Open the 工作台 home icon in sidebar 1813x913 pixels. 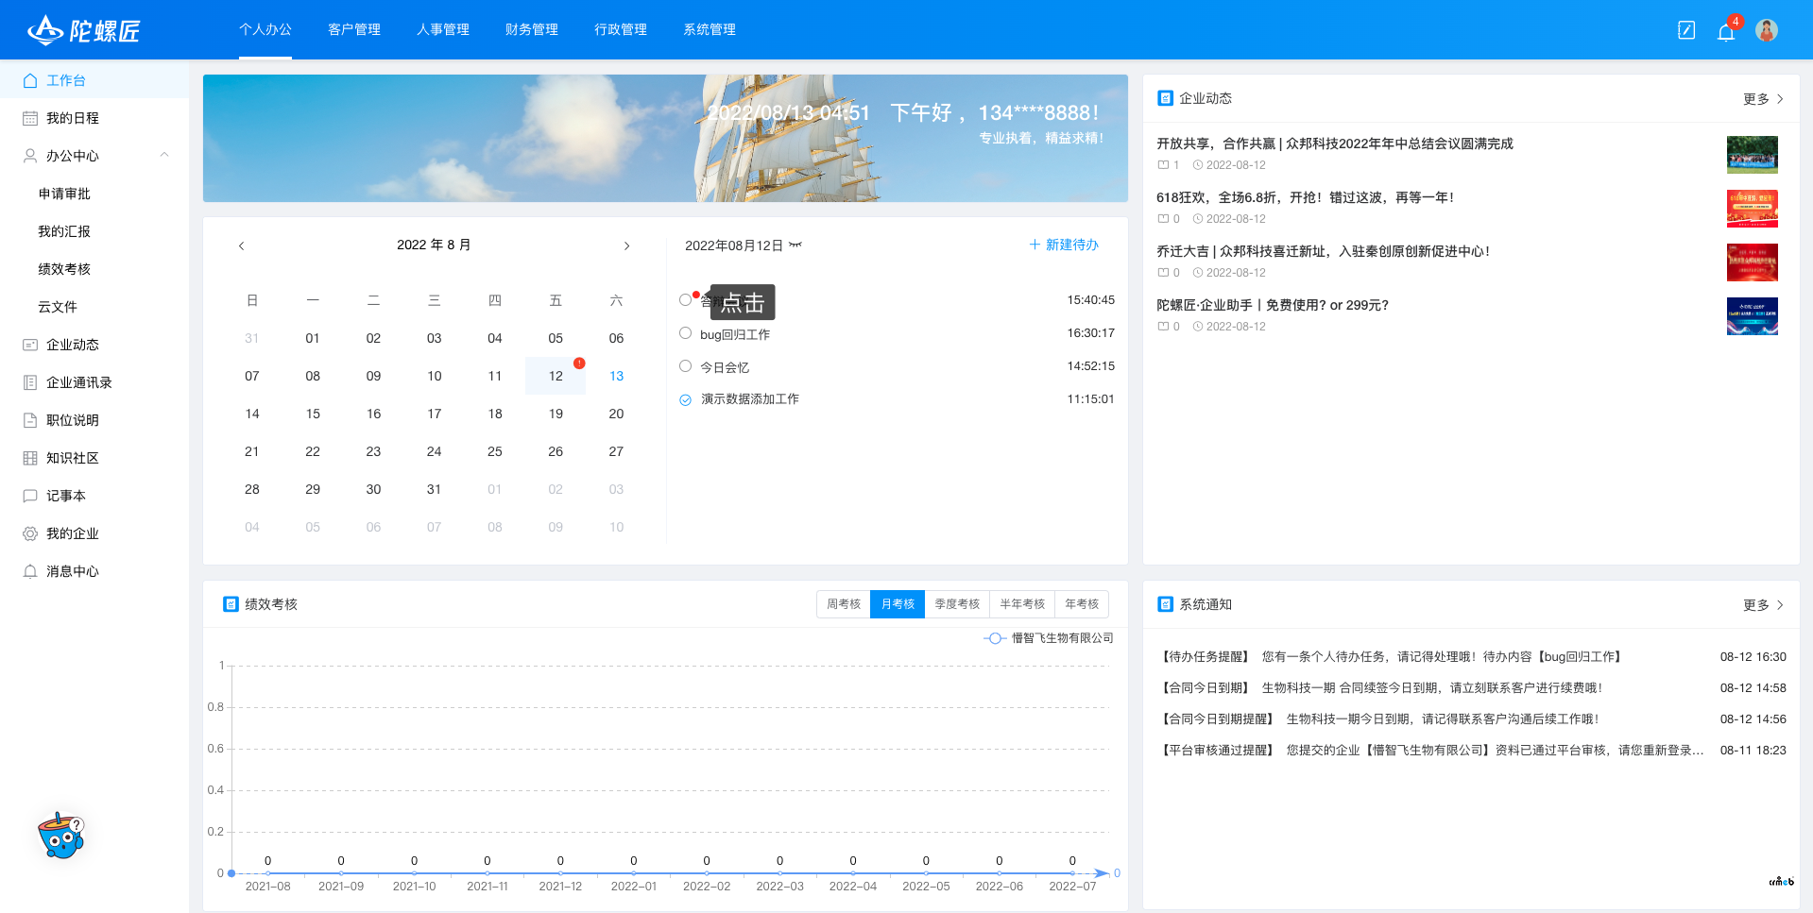point(30,80)
